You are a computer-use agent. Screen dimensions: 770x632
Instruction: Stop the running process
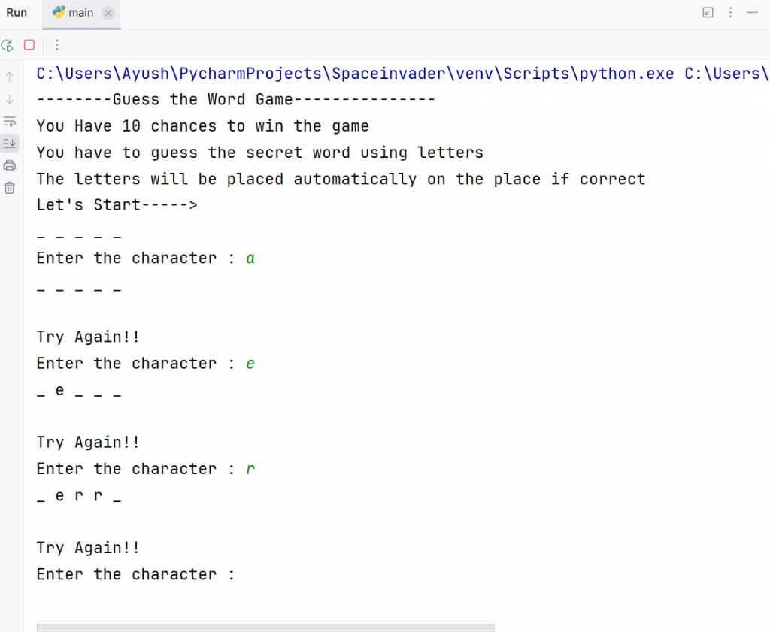pyautogui.click(x=29, y=45)
